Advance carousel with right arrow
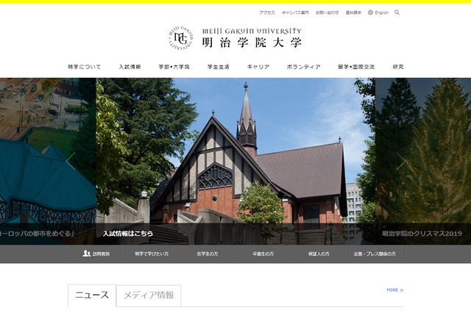 400,162
